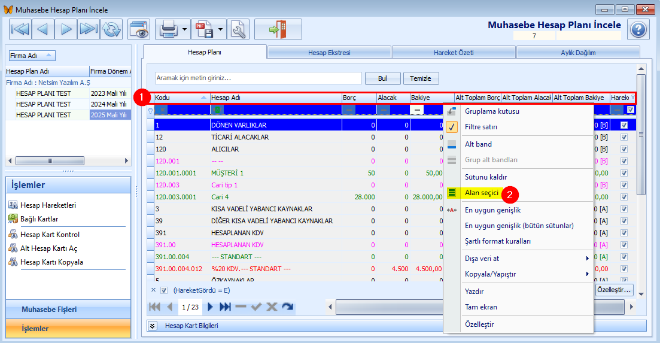
Task: Expand the Hesap Kart Bilgileri panel
Action: [153, 326]
